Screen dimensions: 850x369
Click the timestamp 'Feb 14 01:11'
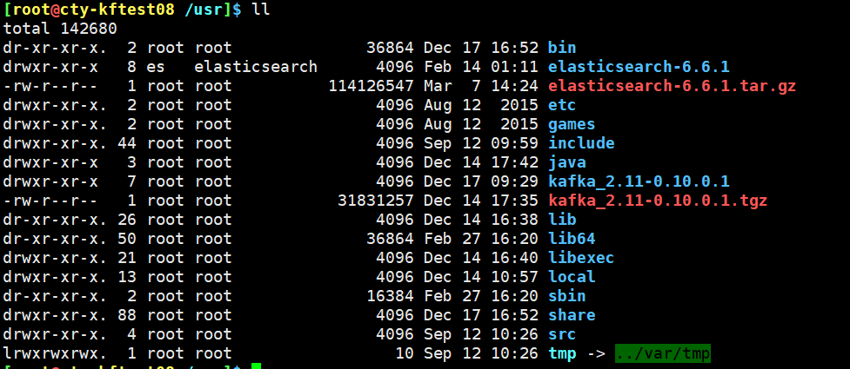point(481,67)
